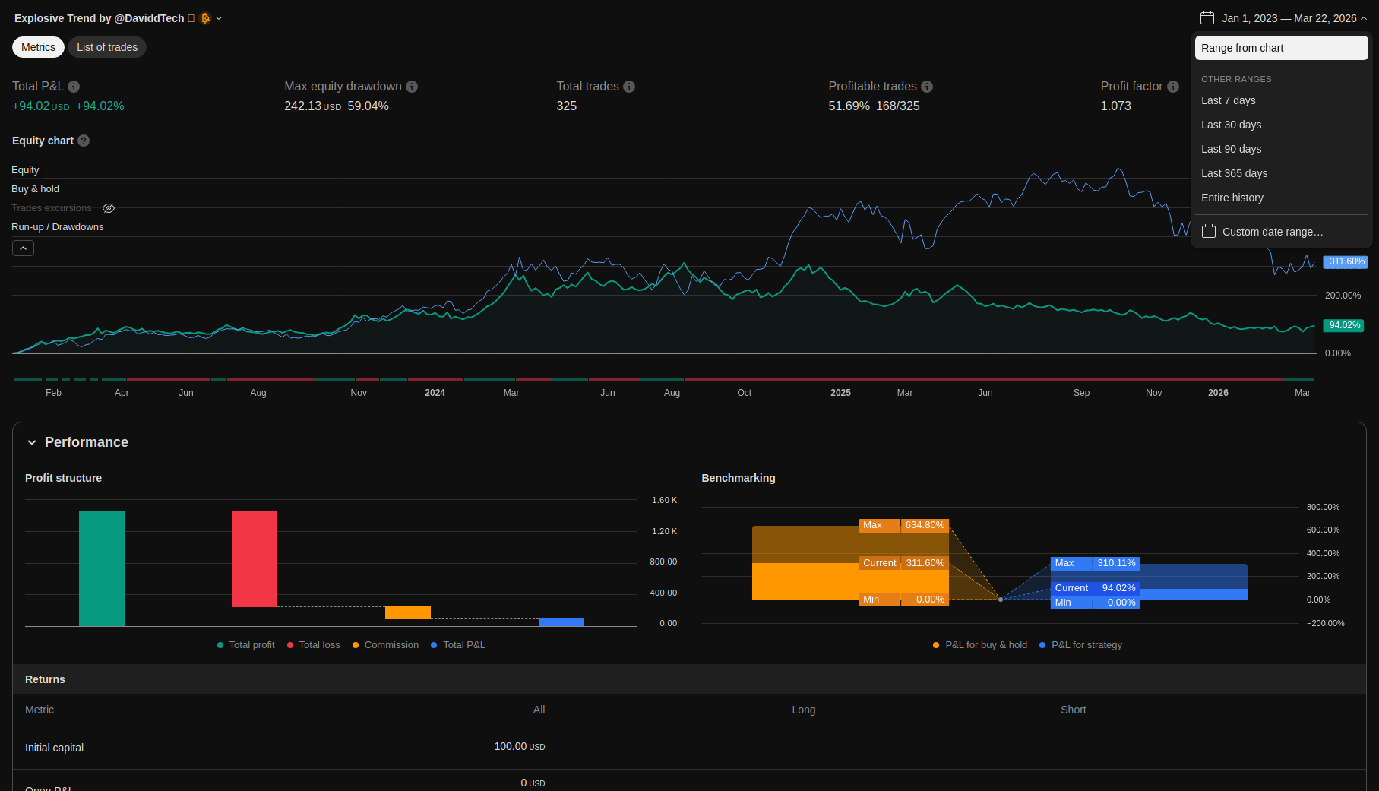Screen dimensions: 1379x791
Task: Switch to the List of trades tab
Action: [x=107, y=47]
